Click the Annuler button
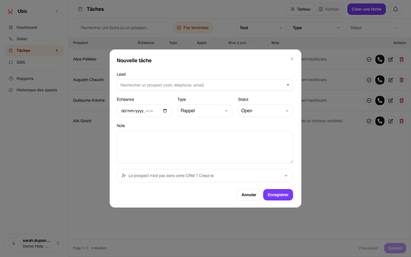 pos(249,195)
